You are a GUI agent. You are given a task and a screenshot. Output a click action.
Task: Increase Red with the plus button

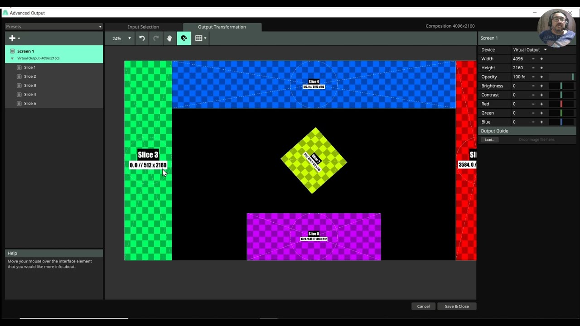pyautogui.click(x=541, y=104)
